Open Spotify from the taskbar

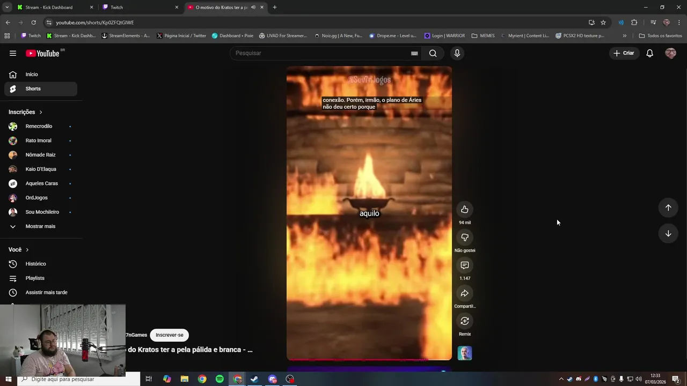220,379
